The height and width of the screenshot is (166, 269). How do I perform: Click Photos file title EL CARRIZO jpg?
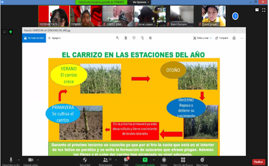pyautogui.click(x=47, y=30)
